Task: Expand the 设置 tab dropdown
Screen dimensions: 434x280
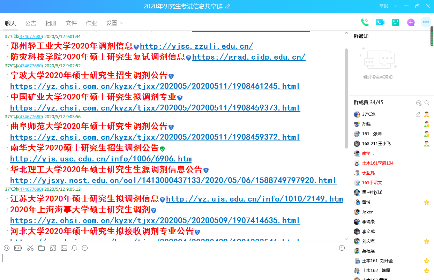Action: (121, 23)
